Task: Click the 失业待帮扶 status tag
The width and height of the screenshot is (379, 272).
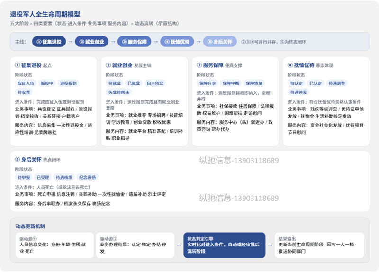Action: tap(118, 92)
